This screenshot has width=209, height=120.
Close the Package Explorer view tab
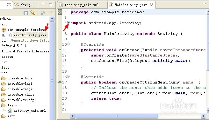pyautogui.click(x=9, y=5)
